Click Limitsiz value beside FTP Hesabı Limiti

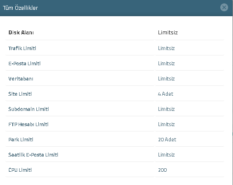tap(166, 124)
